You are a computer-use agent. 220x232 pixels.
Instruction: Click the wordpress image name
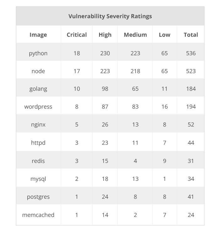tap(38, 107)
